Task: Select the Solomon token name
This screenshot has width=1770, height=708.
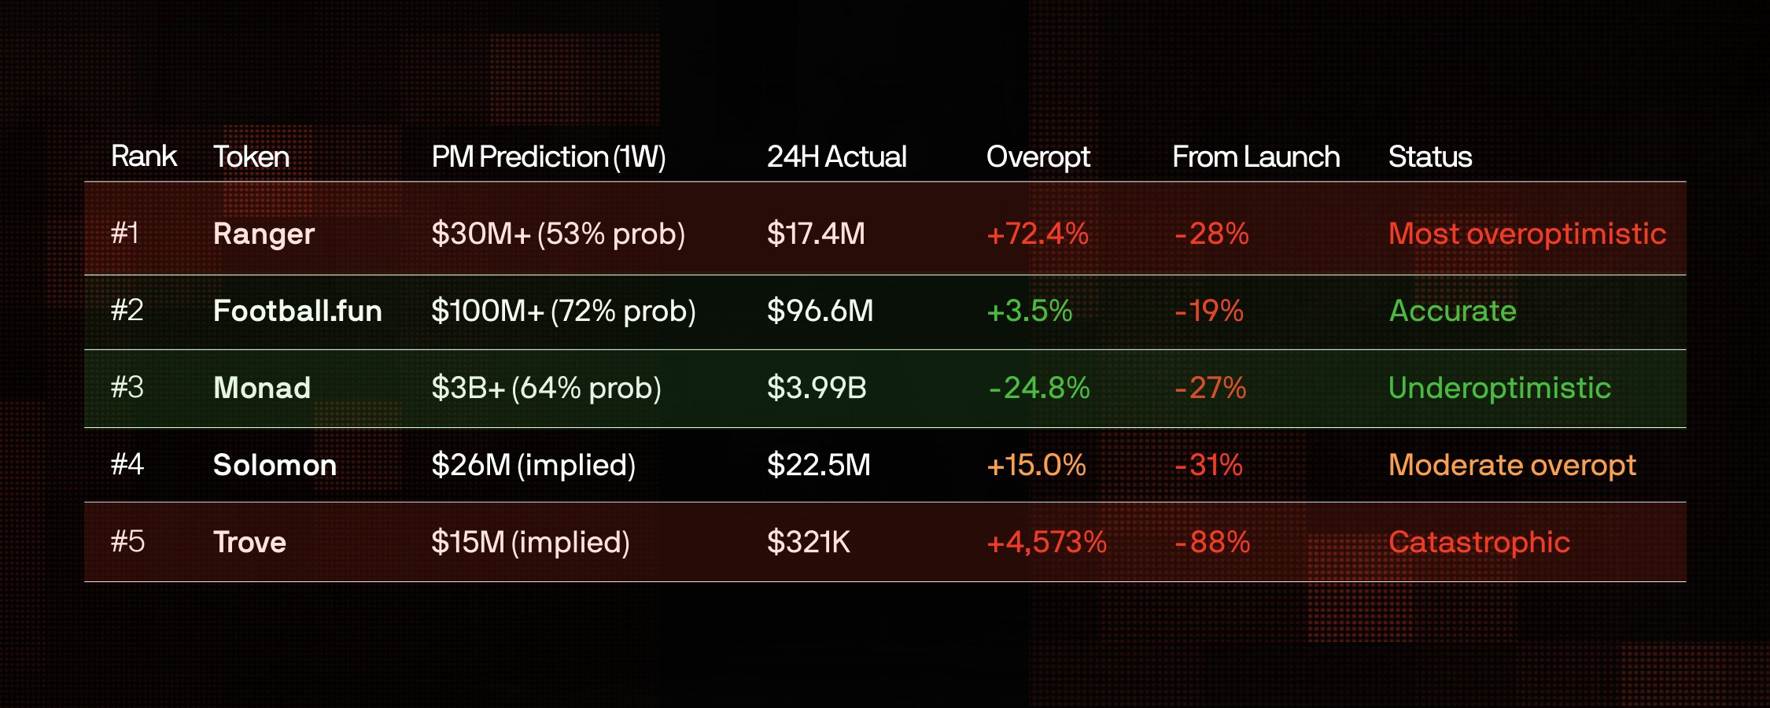Action: click(x=275, y=465)
